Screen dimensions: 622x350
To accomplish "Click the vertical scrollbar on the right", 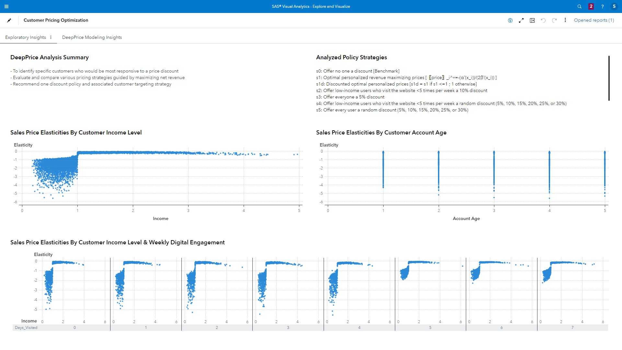I will pyautogui.click(x=609, y=78).
